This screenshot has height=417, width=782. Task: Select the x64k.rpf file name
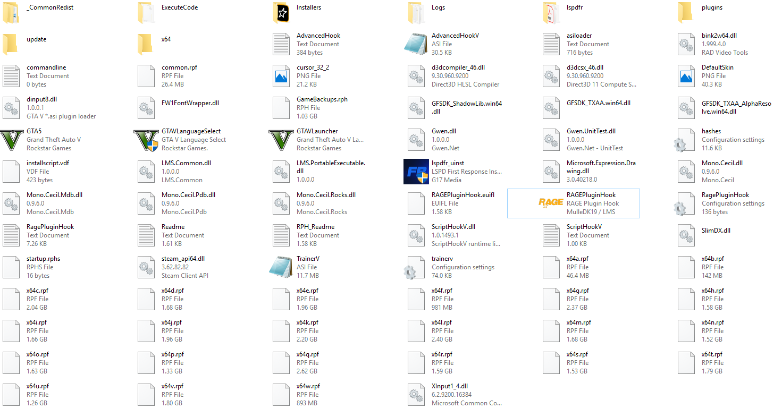tap(307, 322)
